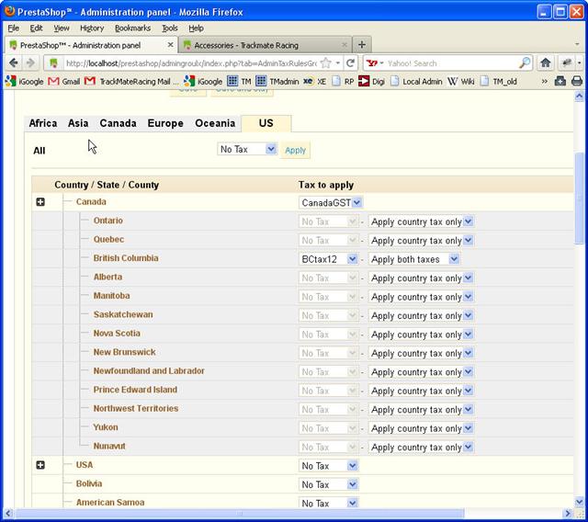Open the TrackMateRacing Mail bookmark
Image resolution: width=588 pixels, height=522 pixels.
(131, 82)
